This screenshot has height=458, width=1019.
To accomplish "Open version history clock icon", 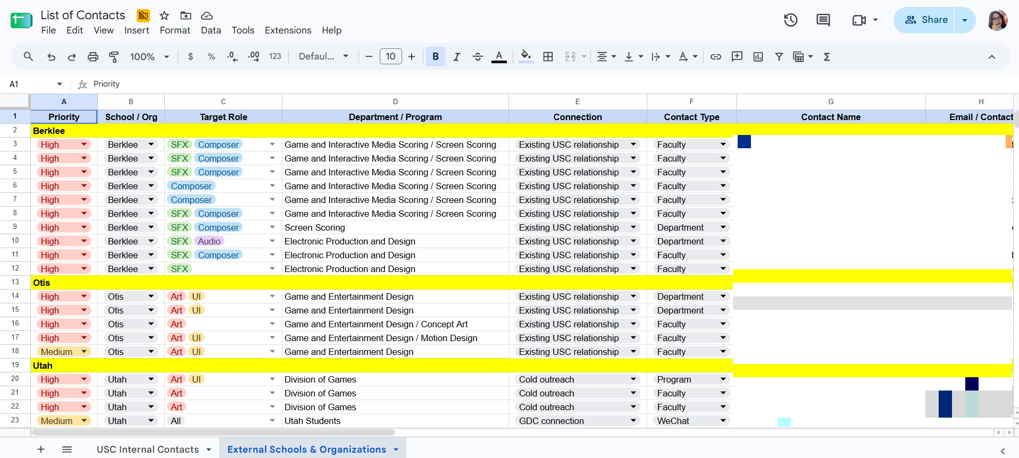I will point(791,20).
